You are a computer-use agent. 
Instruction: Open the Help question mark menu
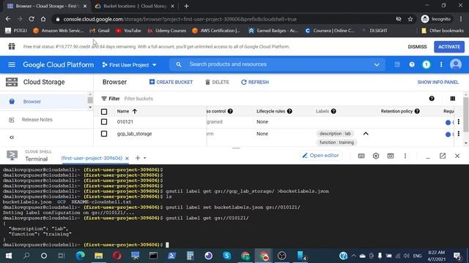412,65
